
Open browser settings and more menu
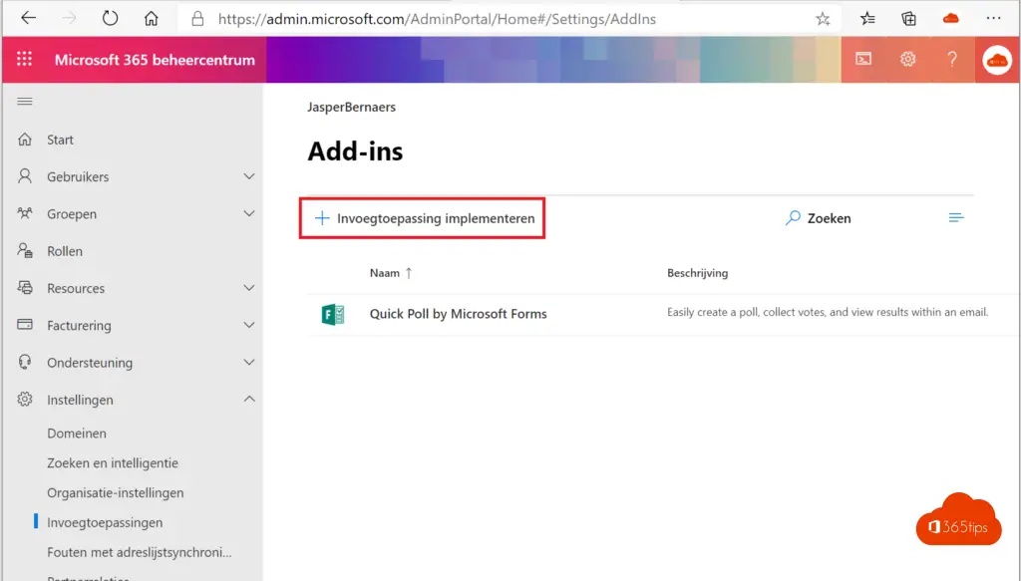[993, 18]
